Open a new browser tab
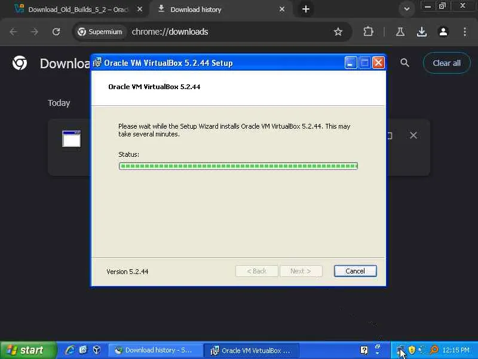The width and height of the screenshot is (478, 359). [306, 10]
